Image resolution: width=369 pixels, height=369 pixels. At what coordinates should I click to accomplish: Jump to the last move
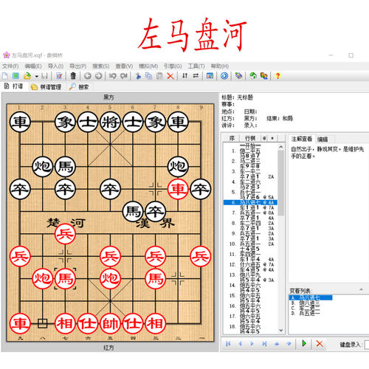click(x=264, y=344)
